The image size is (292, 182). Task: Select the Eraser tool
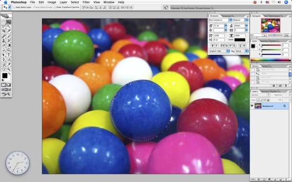[3, 45]
